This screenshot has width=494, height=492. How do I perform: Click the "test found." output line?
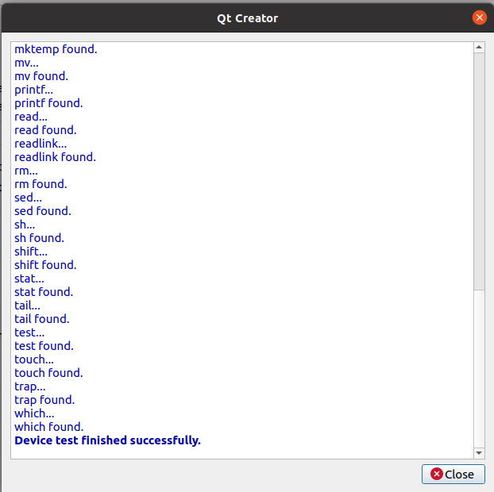coord(44,346)
